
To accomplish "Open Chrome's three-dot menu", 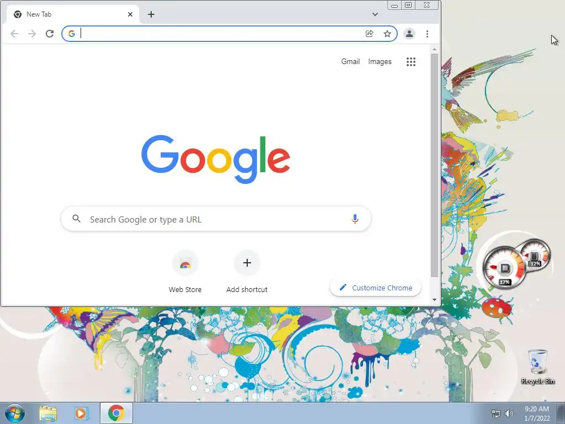I will point(428,34).
